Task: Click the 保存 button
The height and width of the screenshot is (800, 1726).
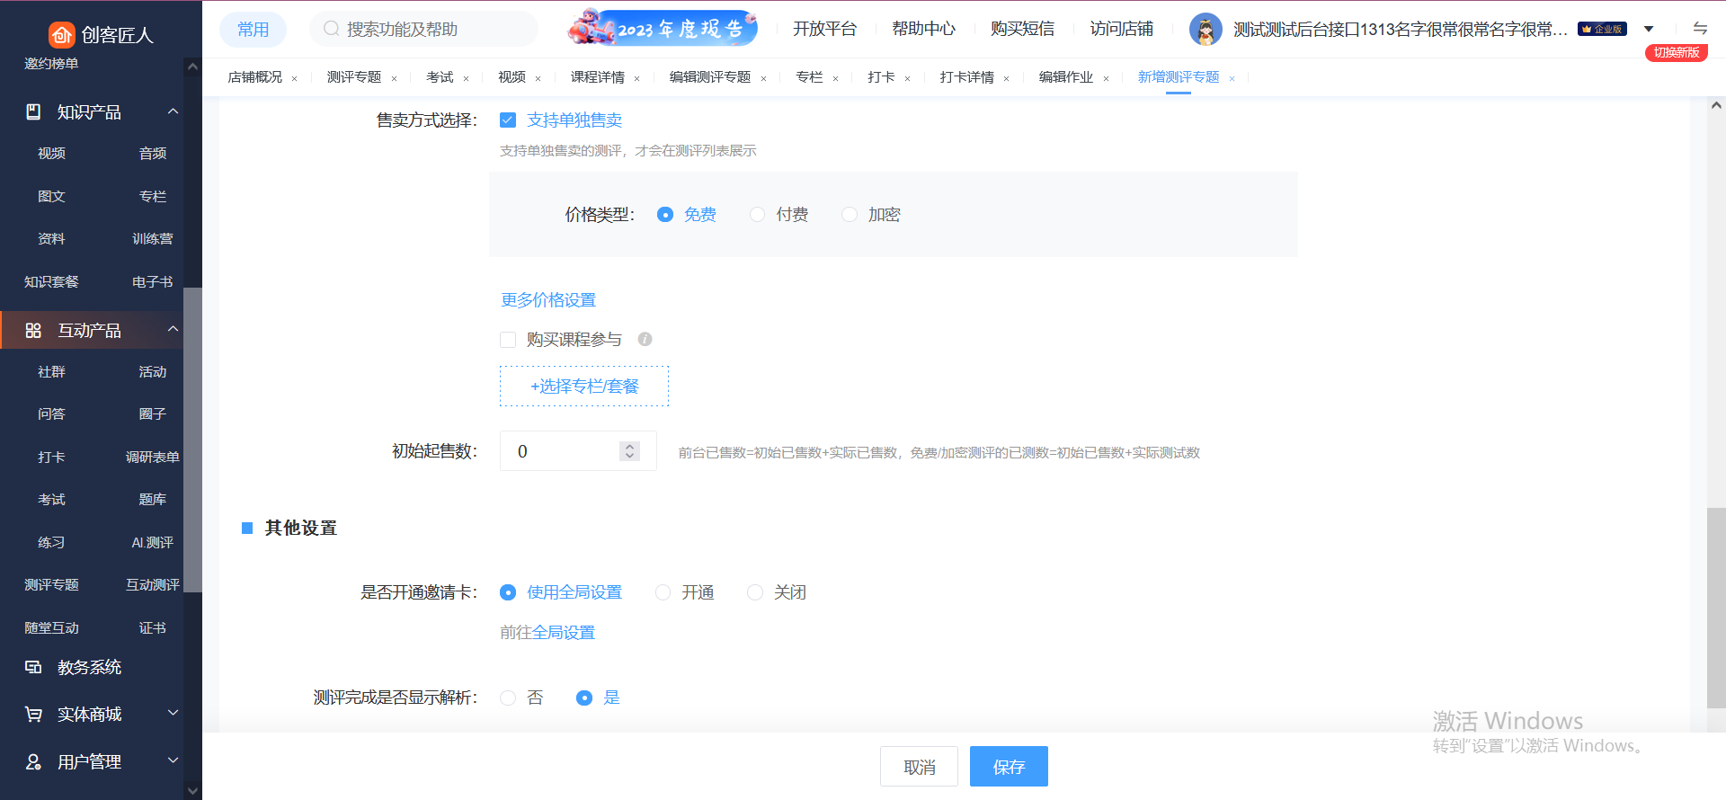Action: pos(1008,767)
